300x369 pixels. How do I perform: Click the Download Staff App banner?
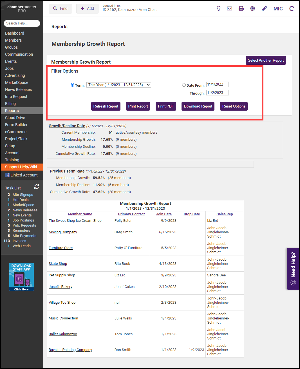[21, 277]
